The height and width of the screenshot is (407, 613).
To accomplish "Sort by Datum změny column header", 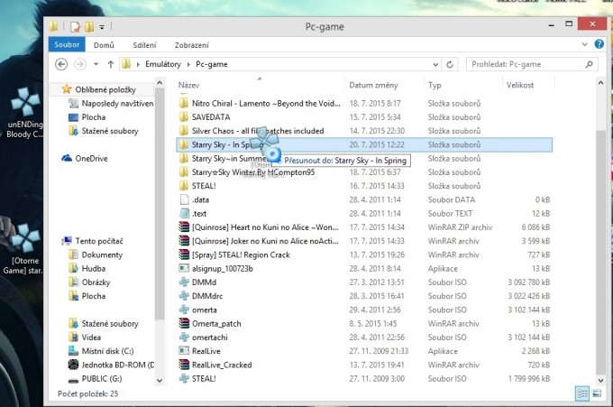I will point(373,85).
